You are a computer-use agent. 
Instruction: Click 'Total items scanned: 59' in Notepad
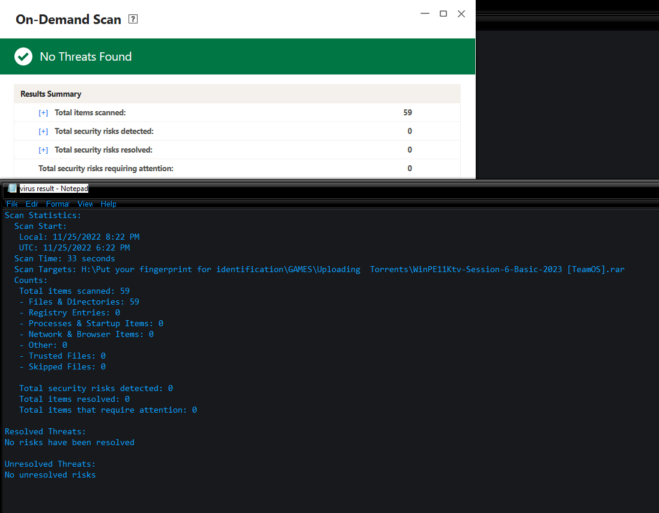(74, 291)
